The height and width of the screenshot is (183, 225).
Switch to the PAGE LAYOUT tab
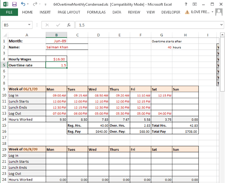coord(69,12)
